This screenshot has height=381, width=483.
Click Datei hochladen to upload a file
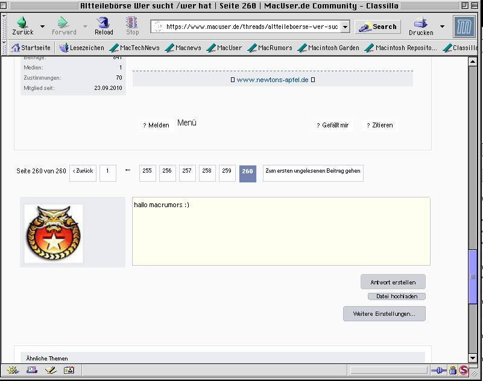click(397, 296)
